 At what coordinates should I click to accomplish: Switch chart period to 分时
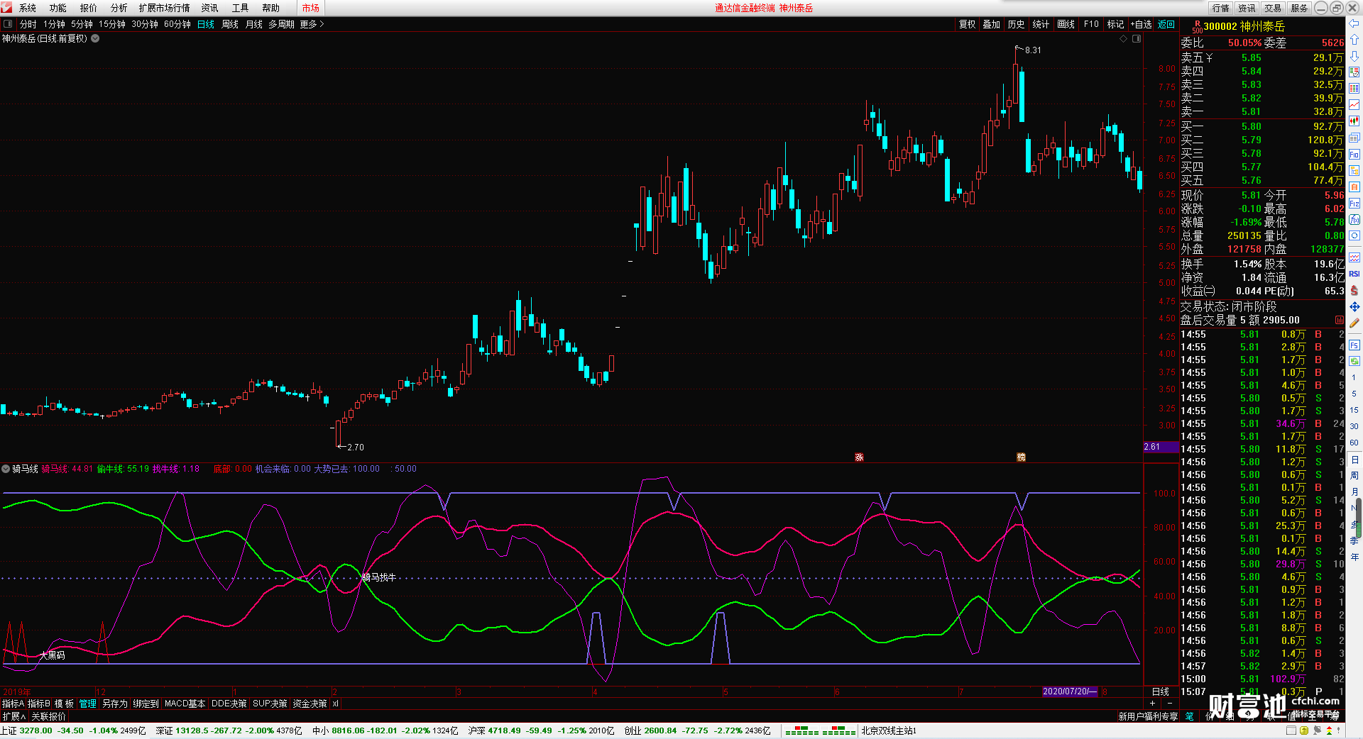[28, 24]
